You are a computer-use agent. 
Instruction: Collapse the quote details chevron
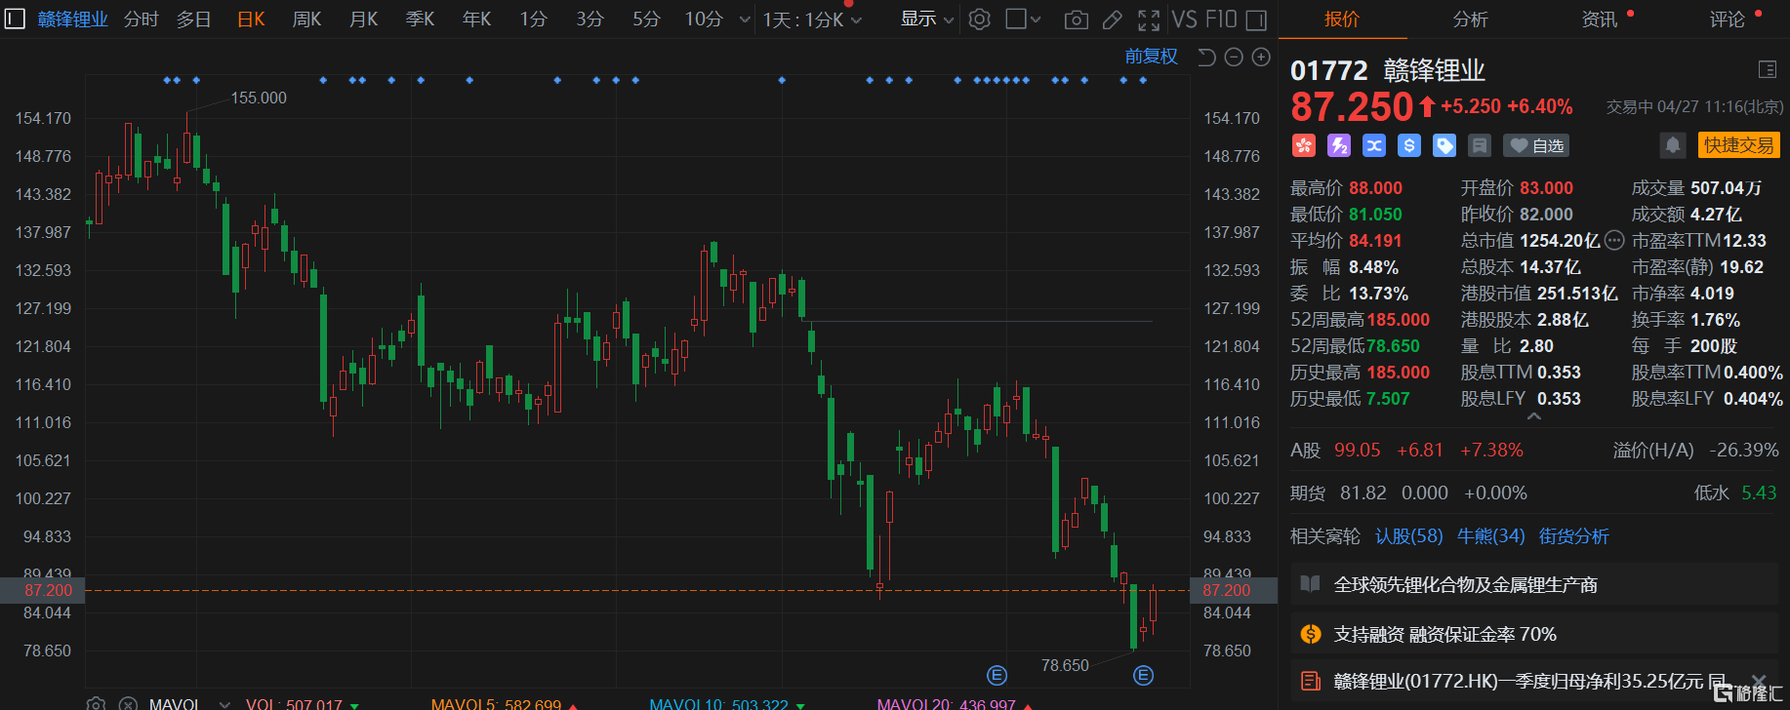[x=1534, y=416]
